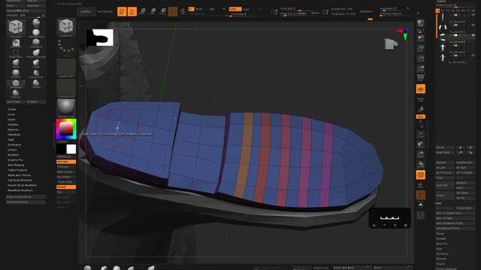Expand the Alpha and Texture submenu
481x270 pixels.
(19, 175)
